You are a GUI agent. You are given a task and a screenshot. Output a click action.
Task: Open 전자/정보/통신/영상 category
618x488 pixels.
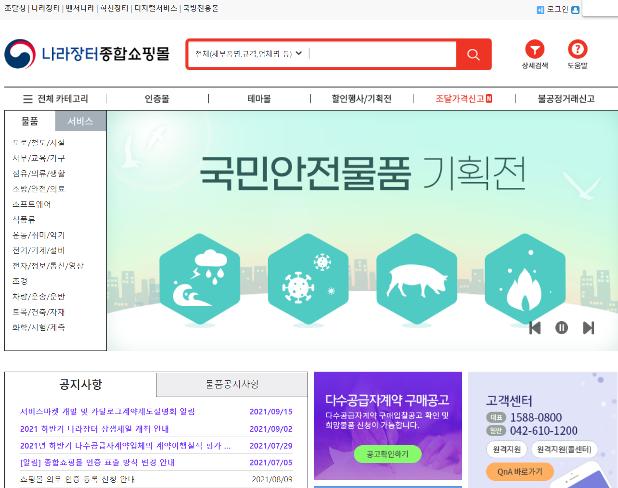click(48, 266)
